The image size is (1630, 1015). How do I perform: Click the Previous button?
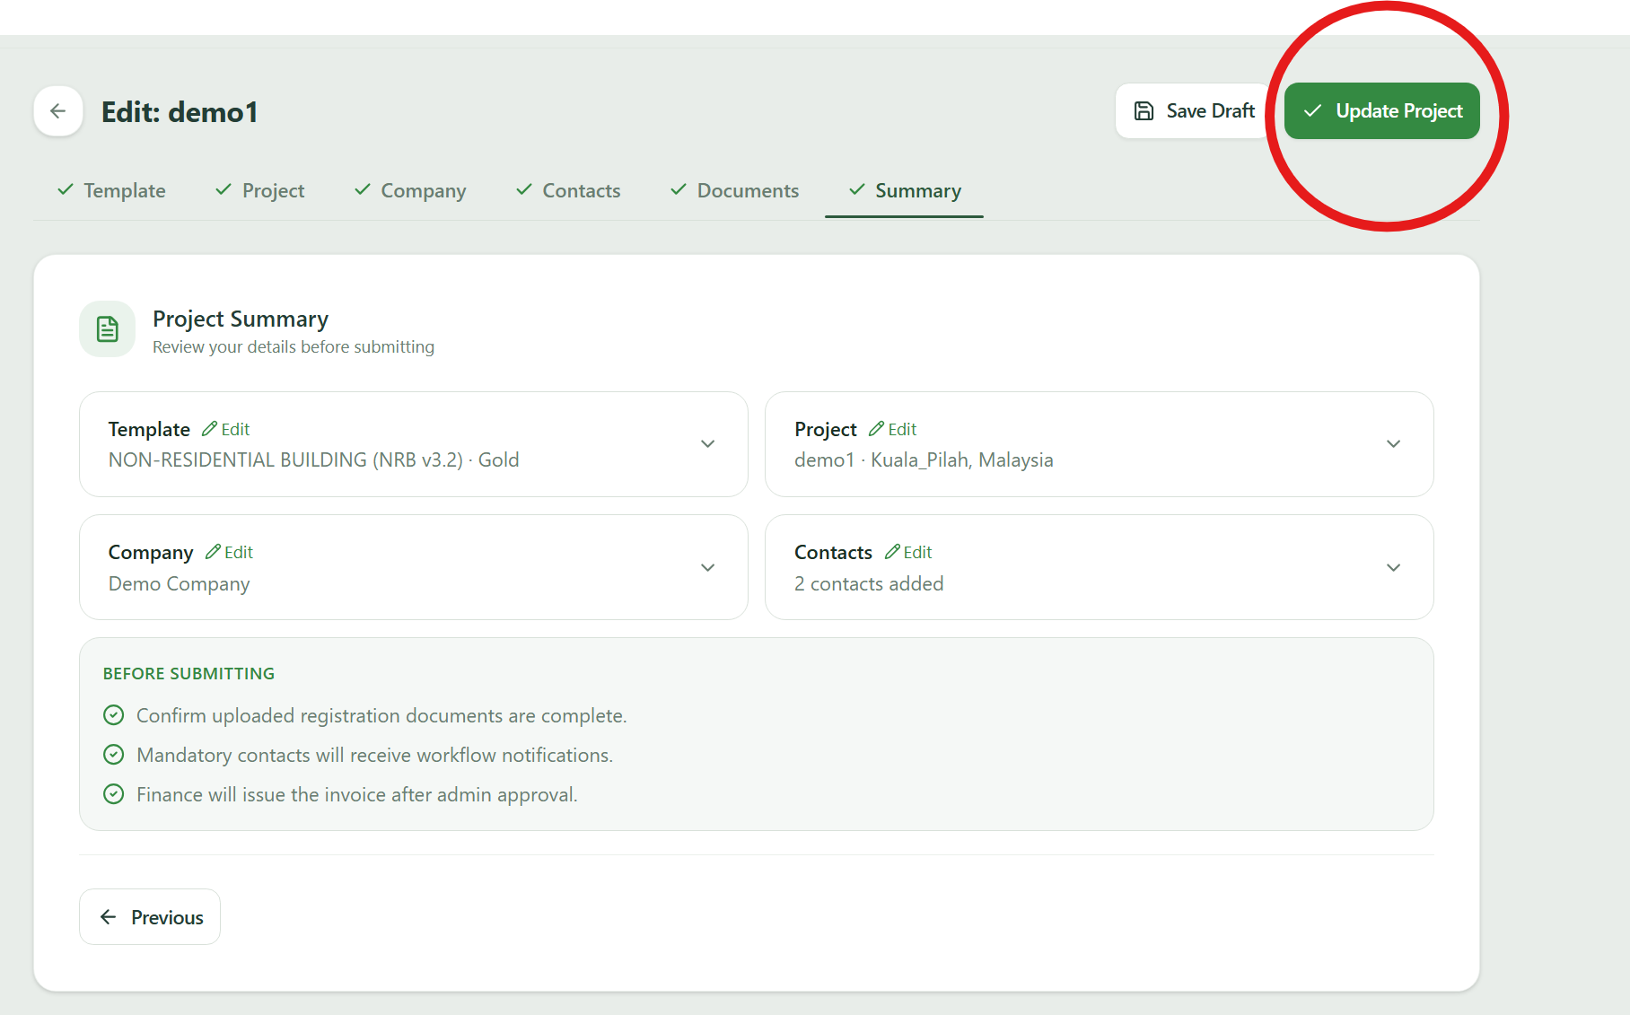[150, 917]
